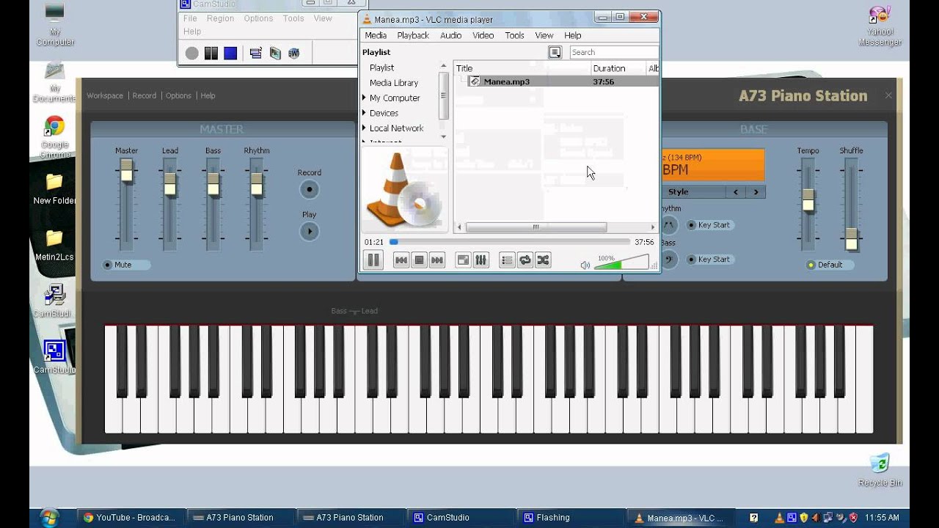Open Piano Station Options menu
This screenshot has height=528, width=939.
[178, 95]
